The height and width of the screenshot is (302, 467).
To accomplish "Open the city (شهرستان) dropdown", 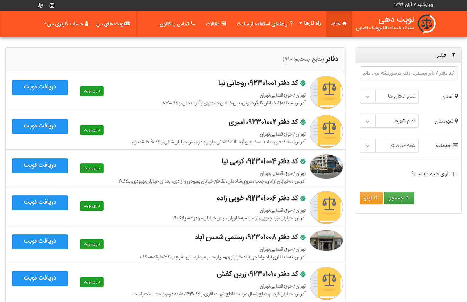I will [x=389, y=121].
